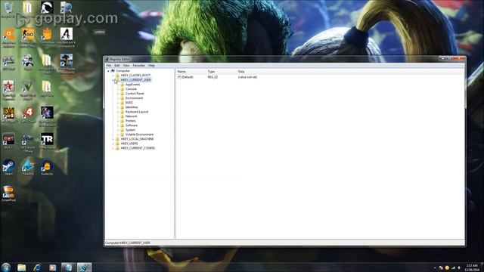
Task: Expand the HKEY_USERS arrow
Action: point(113,144)
